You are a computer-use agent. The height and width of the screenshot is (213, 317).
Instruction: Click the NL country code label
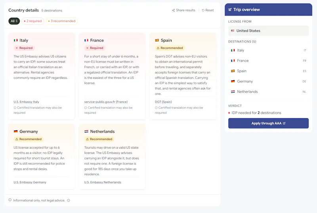click(x=304, y=92)
